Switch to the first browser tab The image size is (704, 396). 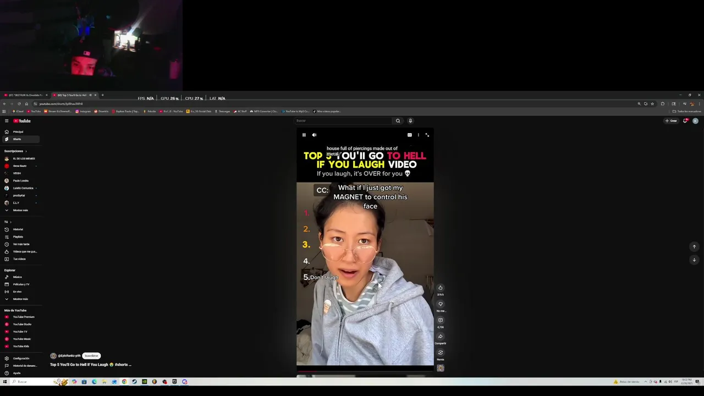click(x=24, y=95)
